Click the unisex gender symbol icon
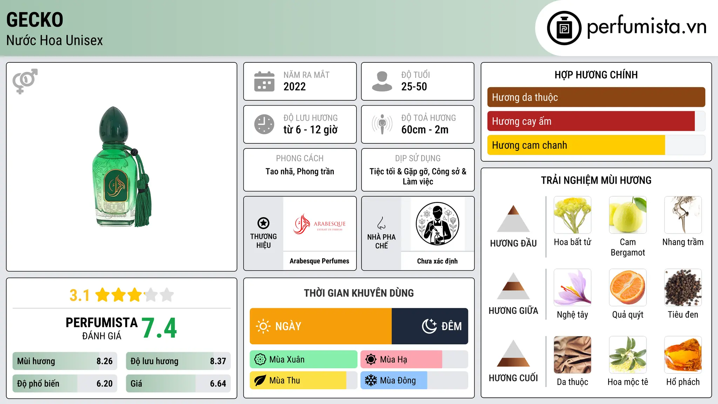Screen dimensions: 718x404 point(25,81)
